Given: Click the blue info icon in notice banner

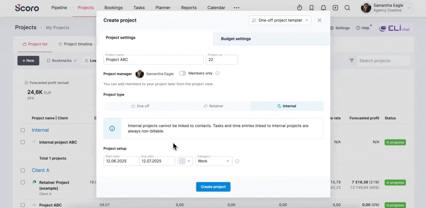Looking at the screenshot, I should pyautogui.click(x=112, y=129).
